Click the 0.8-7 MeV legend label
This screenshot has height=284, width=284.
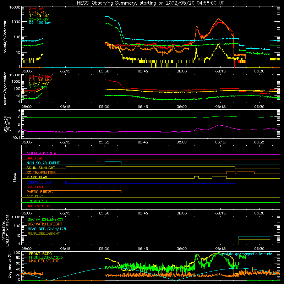coord(39,83)
